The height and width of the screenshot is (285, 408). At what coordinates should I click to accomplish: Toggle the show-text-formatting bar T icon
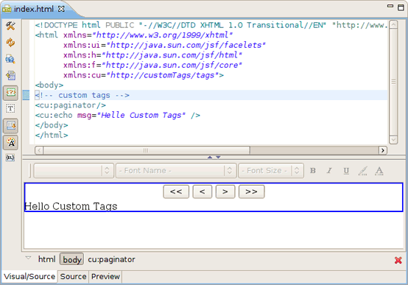(10, 109)
